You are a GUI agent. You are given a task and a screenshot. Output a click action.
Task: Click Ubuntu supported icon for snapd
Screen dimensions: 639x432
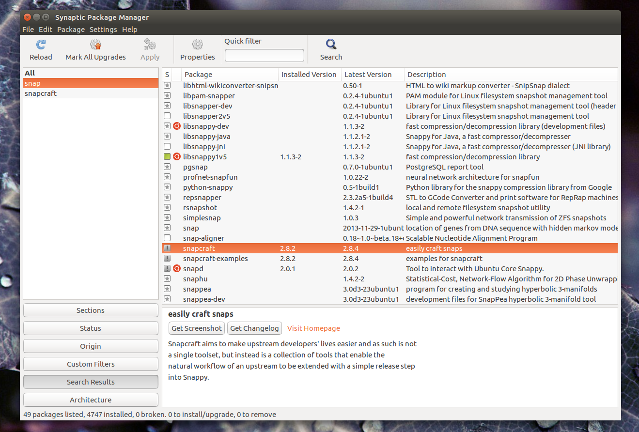(x=177, y=269)
